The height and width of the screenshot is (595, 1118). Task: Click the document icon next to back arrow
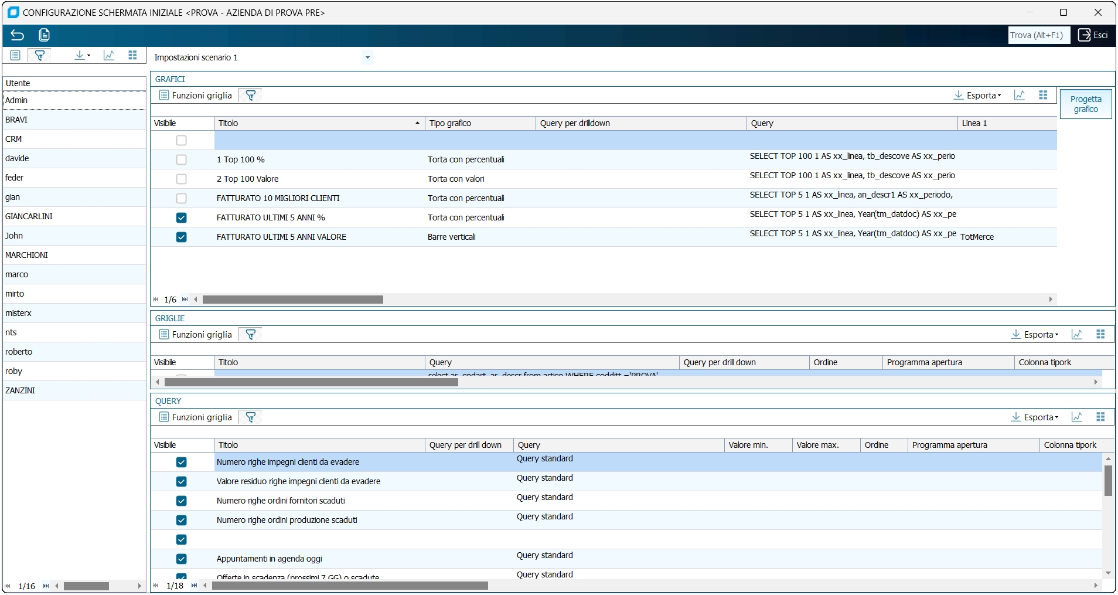tap(44, 35)
